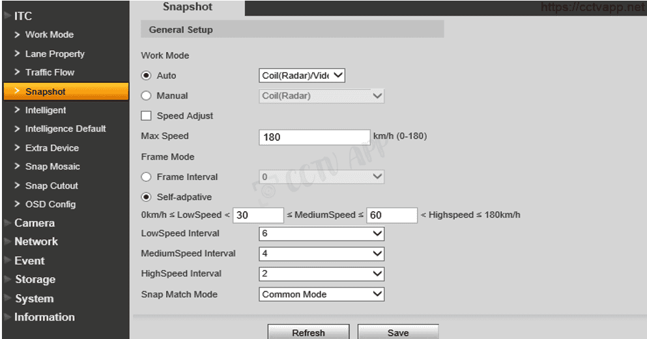Image resolution: width=647 pixels, height=339 pixels.
Task: Open OSD Config in the sidebar
Action: click(50, 204)
